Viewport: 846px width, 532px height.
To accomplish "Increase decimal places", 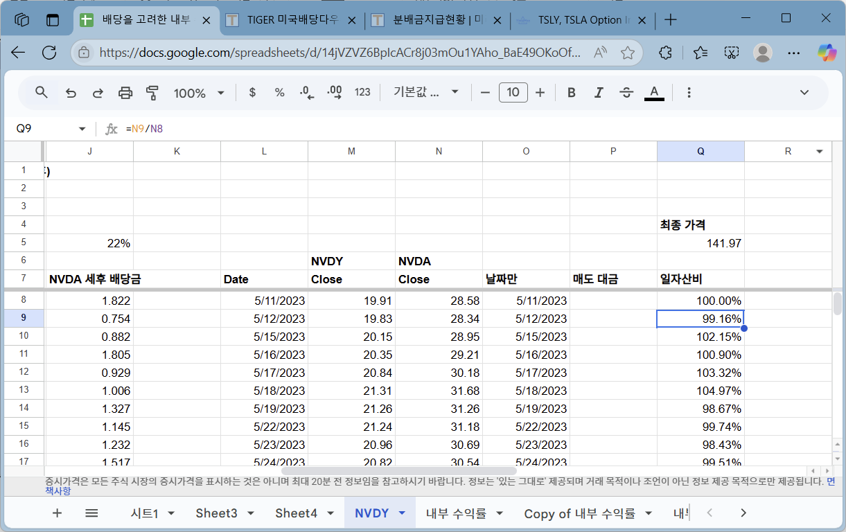I will [335, 93].
